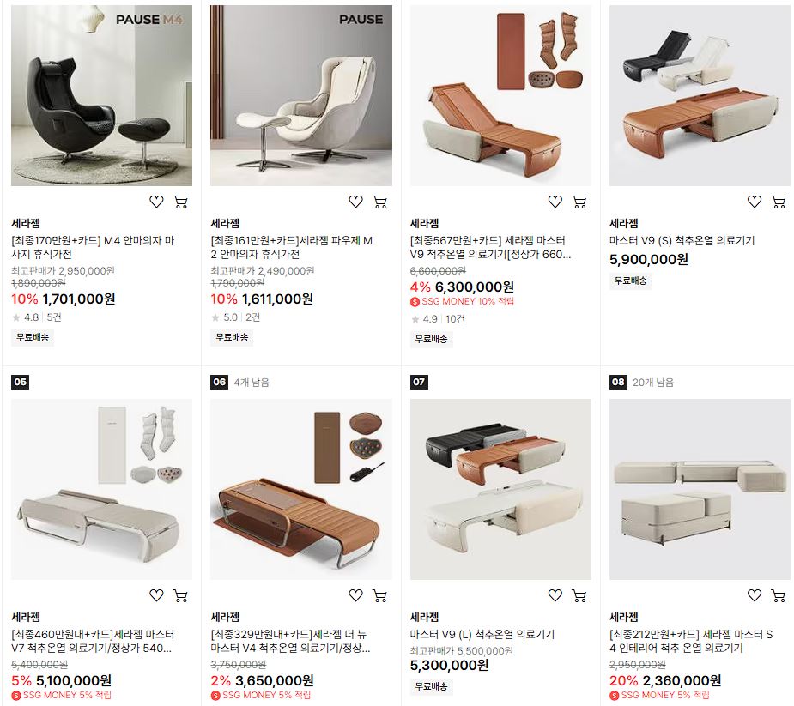Open 마스터 V4 척추온열 의료기기 title link
This screenshot has height=706, width=794.
point(291,641)
